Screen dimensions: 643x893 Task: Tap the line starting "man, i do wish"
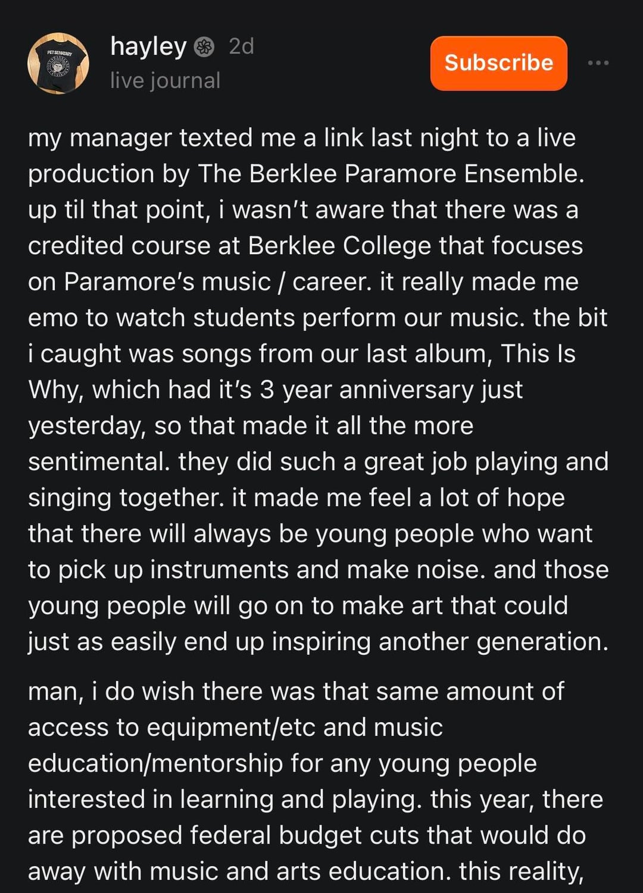(295, 692)
